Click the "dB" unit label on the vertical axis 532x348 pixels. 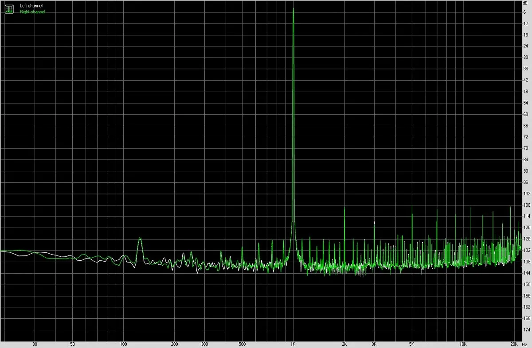click(x=525, y=3)
